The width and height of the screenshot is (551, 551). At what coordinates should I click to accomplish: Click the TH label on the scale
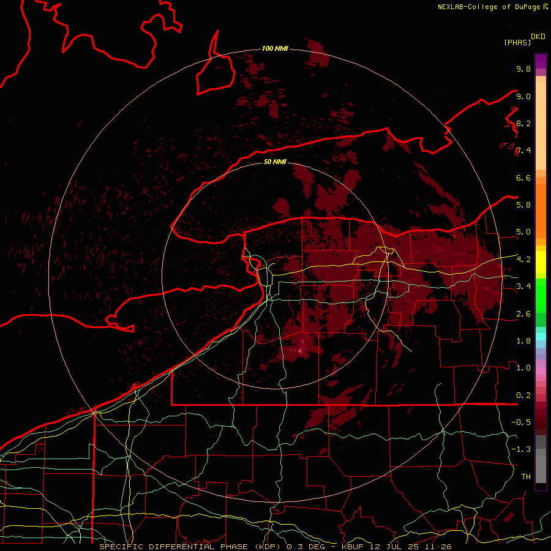coord(526,476)
